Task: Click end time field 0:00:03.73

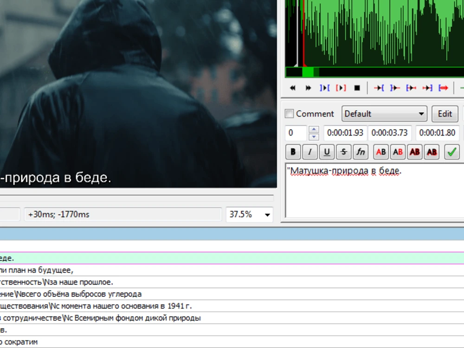Action: (x=389, y=133)
